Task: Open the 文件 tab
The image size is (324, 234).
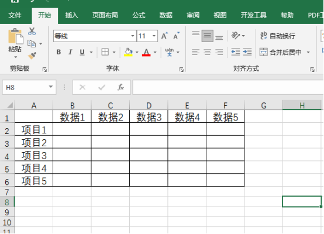Action: [x=15, y=15]
